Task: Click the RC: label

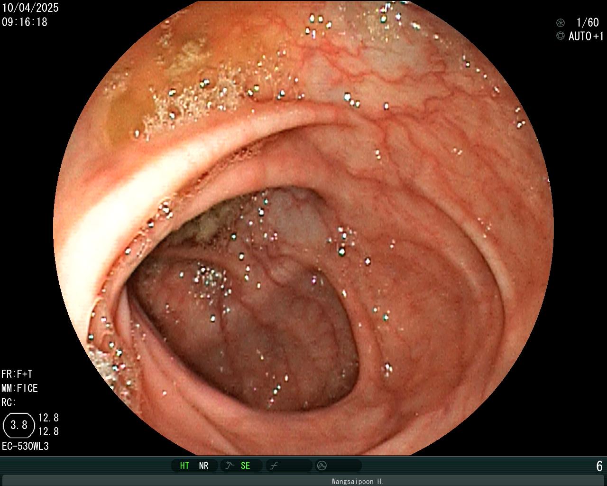Action: 9,402
